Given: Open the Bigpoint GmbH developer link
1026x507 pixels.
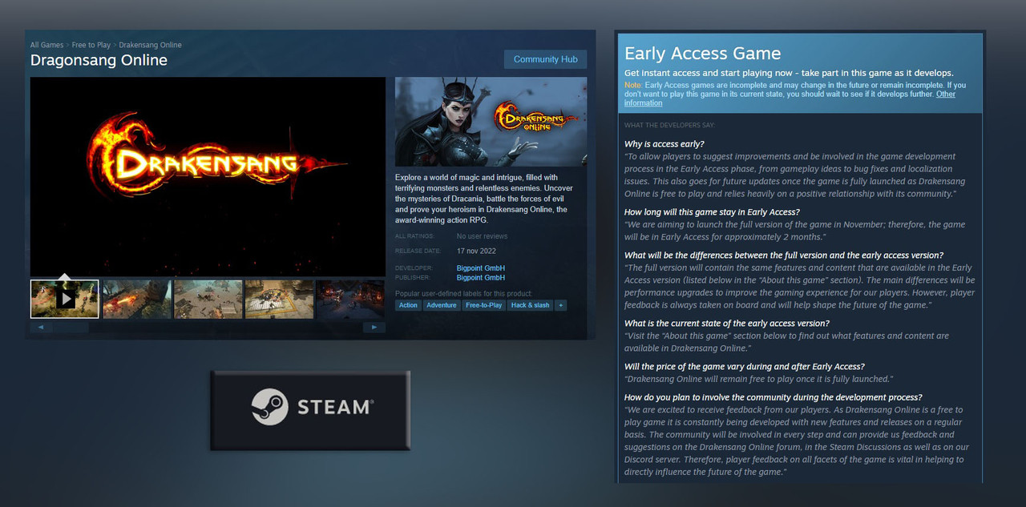Looking at the screenshot, I should pos(481,268).
